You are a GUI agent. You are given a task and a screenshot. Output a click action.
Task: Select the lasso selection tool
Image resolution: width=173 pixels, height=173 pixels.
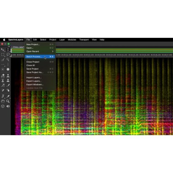point(8,55)
